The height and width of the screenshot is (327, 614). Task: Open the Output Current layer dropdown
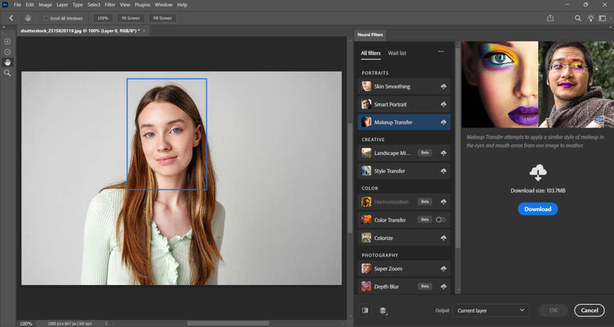pos(490,310)
